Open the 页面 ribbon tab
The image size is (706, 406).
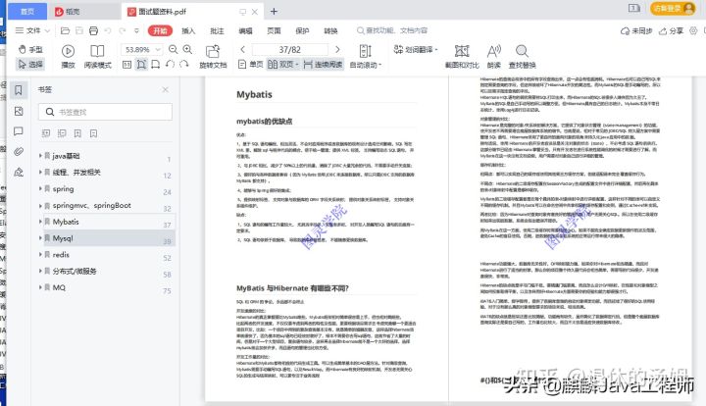[x=274, y=30]
